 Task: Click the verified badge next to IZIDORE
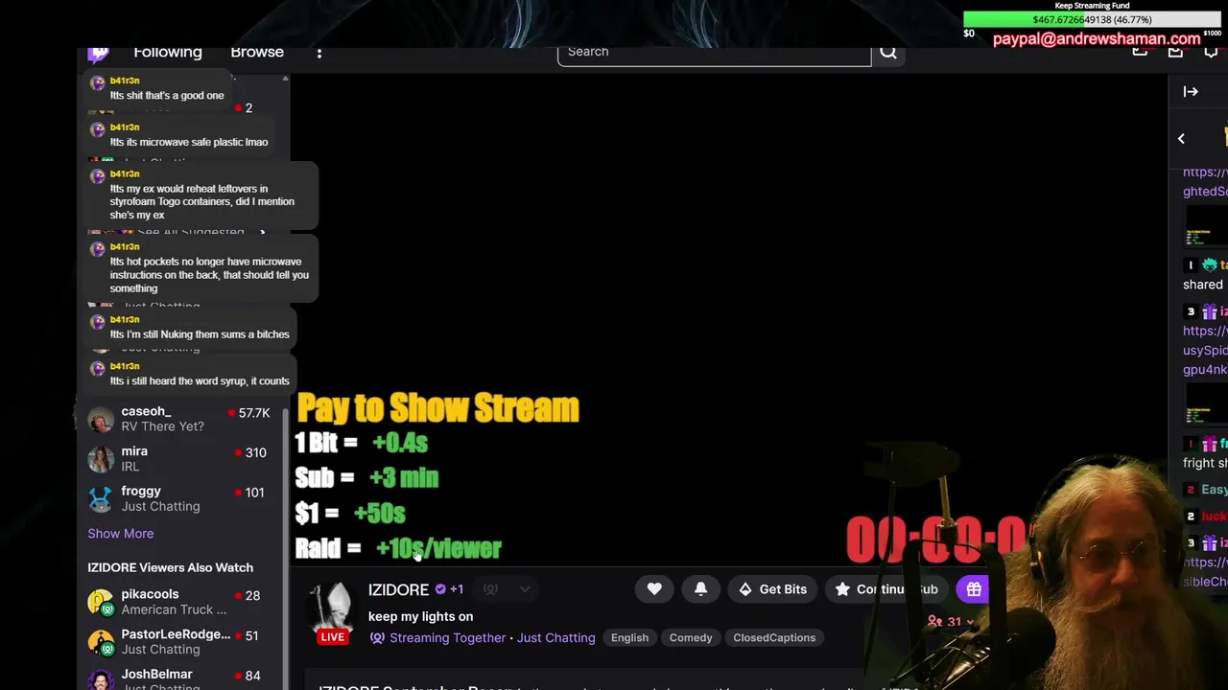click(x=440, y=589)
